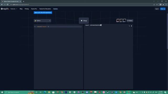Open File Explorer from taskbar
The image size is (168, 94).
pyautogui.click(x=49, y=92)
